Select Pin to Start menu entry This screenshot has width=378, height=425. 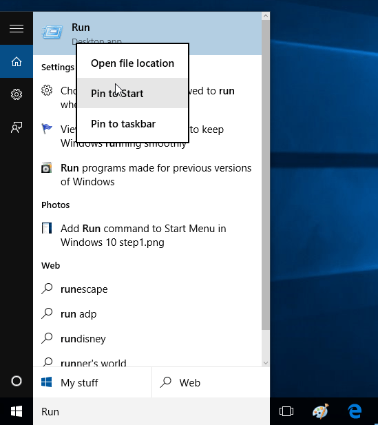click(132, 93)
